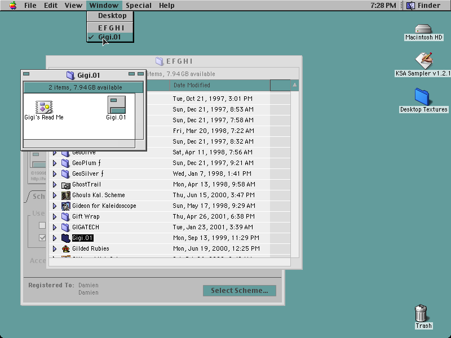Select the Trash icon
This screenshot has width=451, height=338.
pyautogui.click(x=421, y=313)
